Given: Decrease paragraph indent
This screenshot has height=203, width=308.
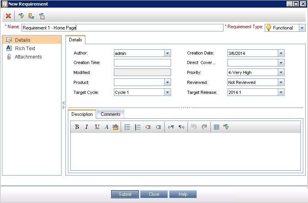Looking at the screenshot, I should click(x=158, y=127).
